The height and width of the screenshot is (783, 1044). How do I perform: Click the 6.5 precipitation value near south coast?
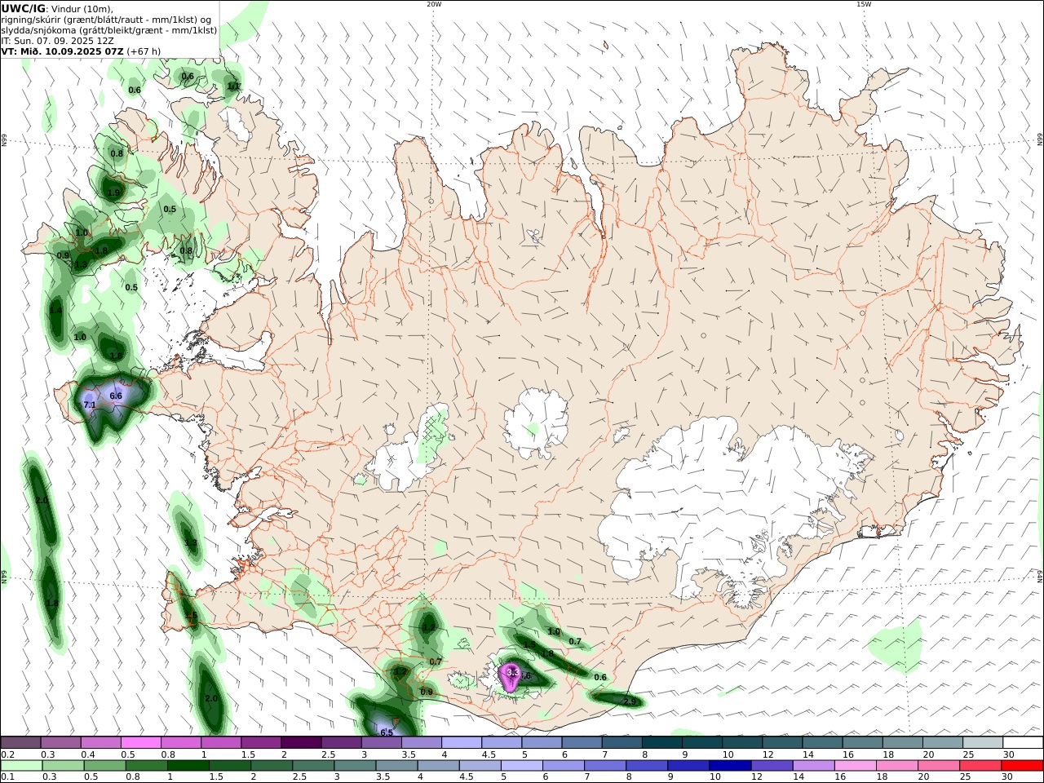[387, 732]
